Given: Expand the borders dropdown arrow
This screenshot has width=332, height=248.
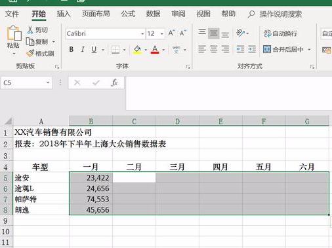Looking at the screenshot, I should coord(124,50).
